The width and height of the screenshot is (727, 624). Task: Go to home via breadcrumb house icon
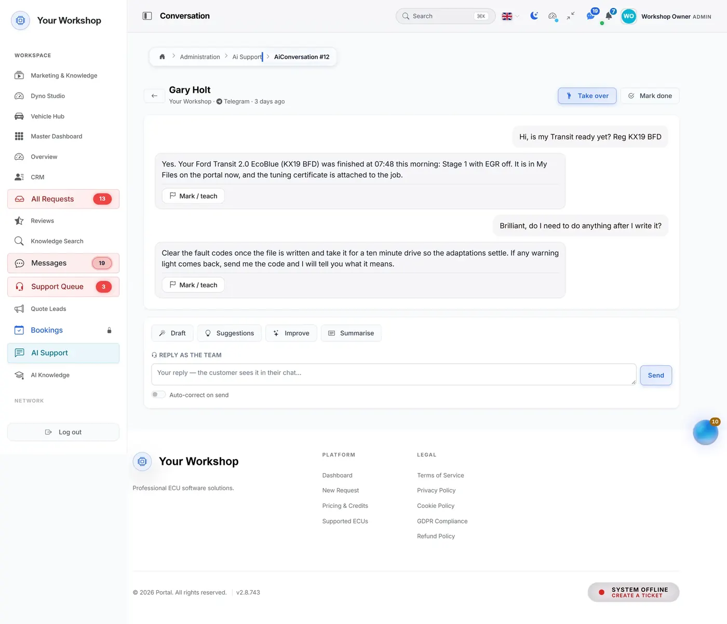(162, 57)
